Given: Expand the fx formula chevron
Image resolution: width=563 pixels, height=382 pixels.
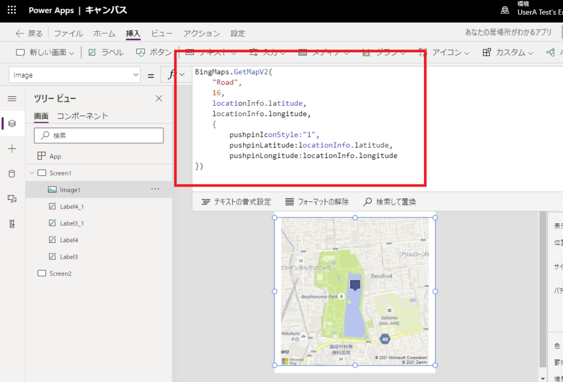Looking at the screenshot, I should tap(182, 75).
